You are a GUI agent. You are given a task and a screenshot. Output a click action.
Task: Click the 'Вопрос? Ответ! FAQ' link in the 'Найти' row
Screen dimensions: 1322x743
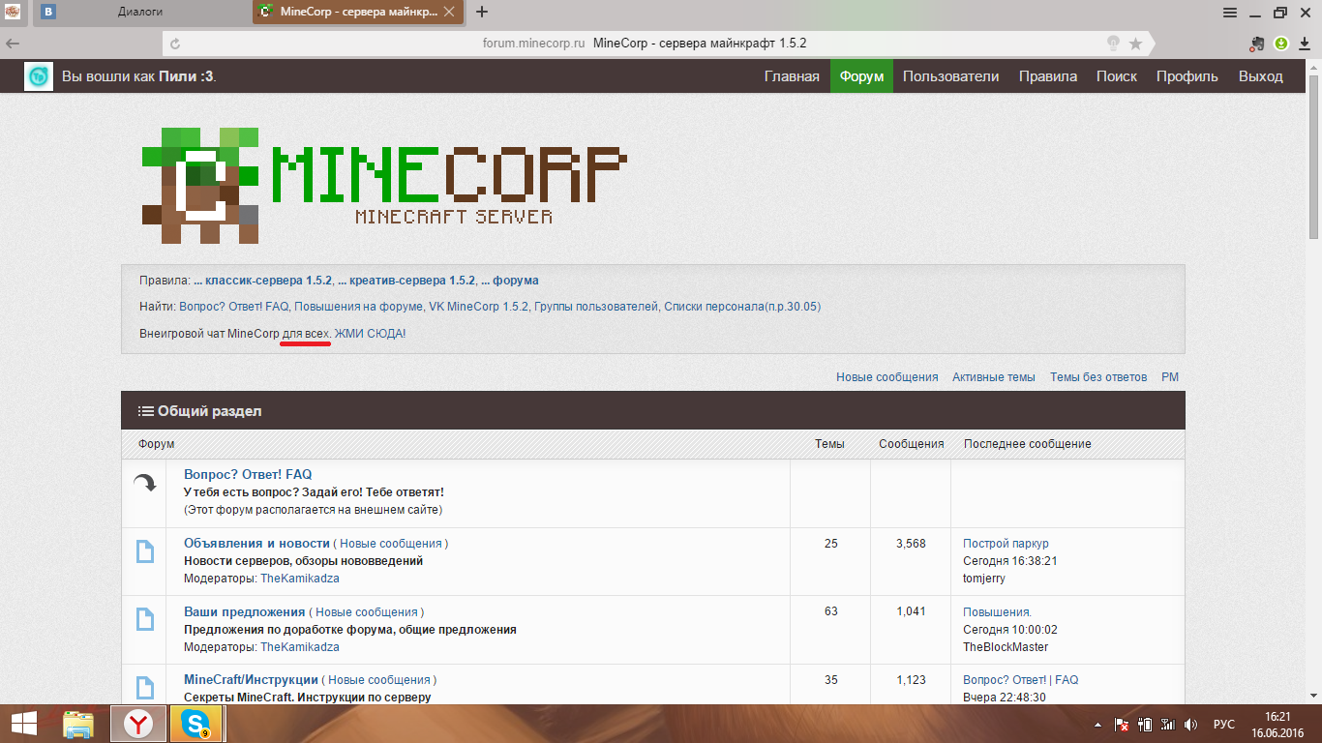(234, 307)
